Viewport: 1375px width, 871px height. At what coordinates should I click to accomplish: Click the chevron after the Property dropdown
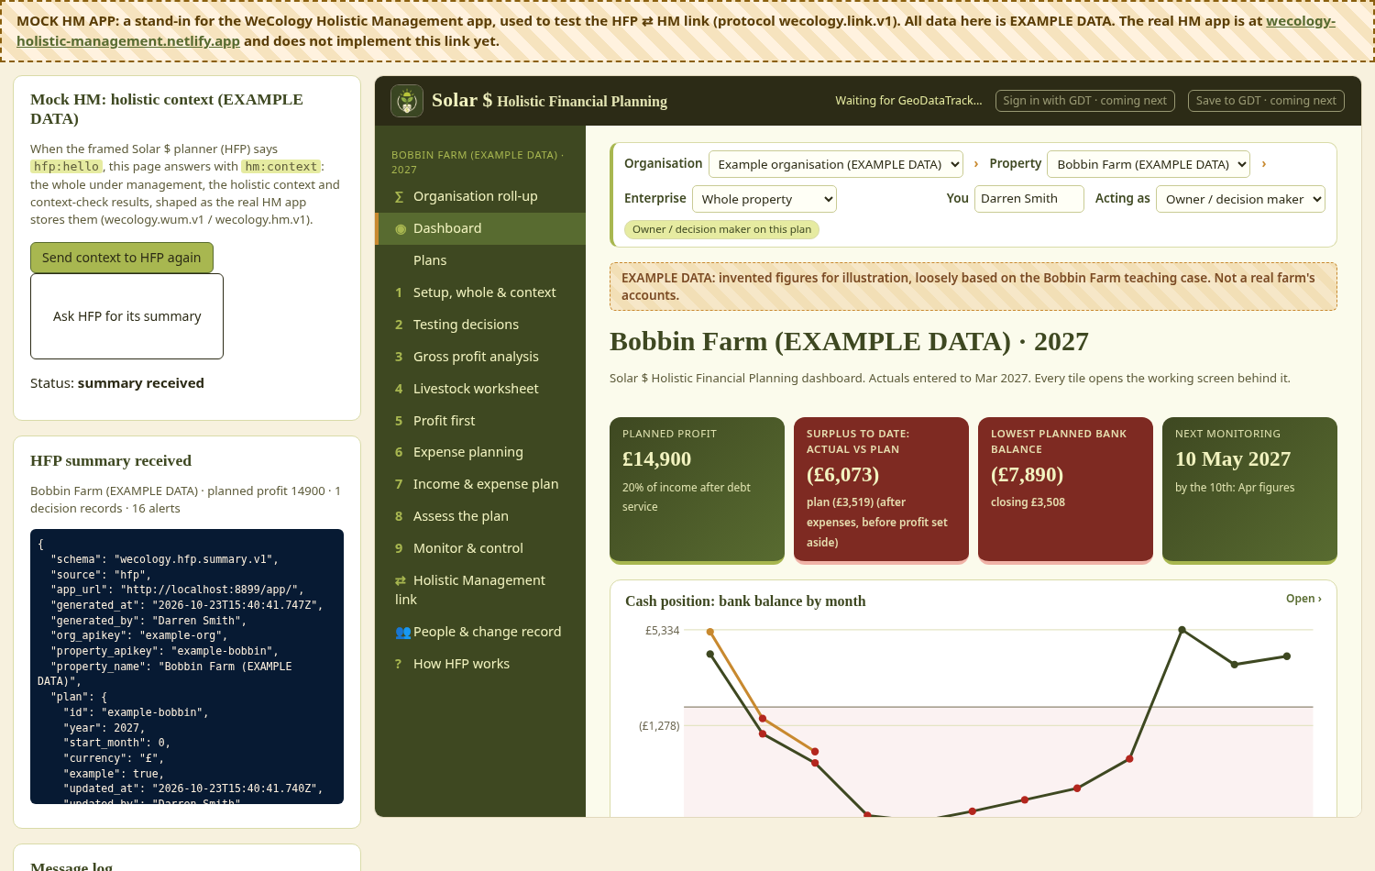tap(1264, 164)
